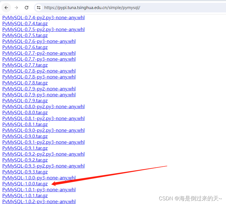Open the PyMySQL-0.7.5-py2.py3-none-any.whl link

(43, 29)
